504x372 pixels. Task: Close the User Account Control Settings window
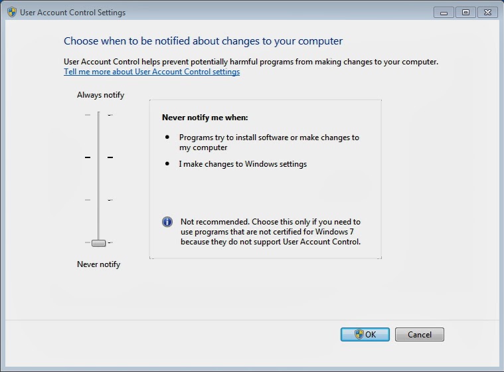[487, 13]
